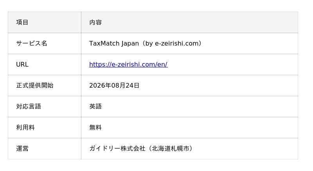The image size is (313, 171).
Task: Click the word Japan in service name
Action: pyautogui.click(x=130, y=43)
